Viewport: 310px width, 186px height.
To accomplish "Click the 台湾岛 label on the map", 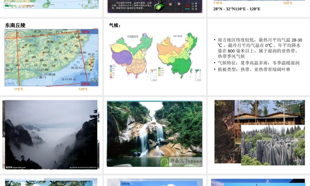I will pos(85,74).
